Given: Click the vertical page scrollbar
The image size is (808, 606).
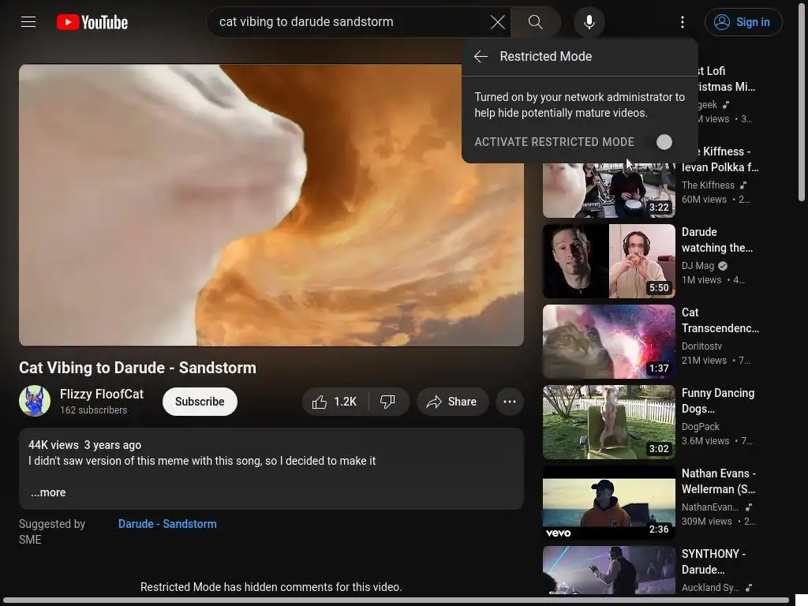Looking at the screenshot, I should (x=802, y=103).
